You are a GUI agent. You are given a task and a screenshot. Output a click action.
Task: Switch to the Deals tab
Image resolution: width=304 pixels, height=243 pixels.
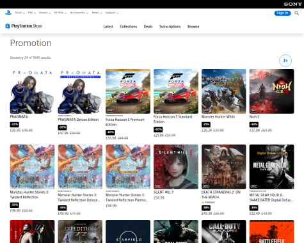pyautogui.click(x=148, y=27)
